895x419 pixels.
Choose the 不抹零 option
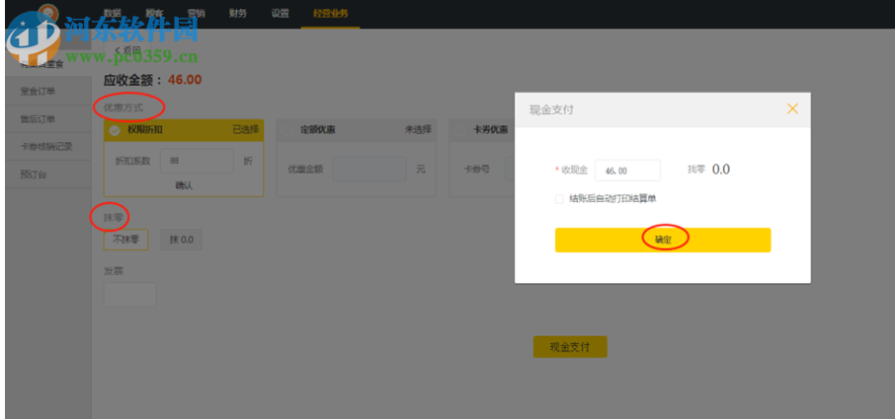point(125,240)
